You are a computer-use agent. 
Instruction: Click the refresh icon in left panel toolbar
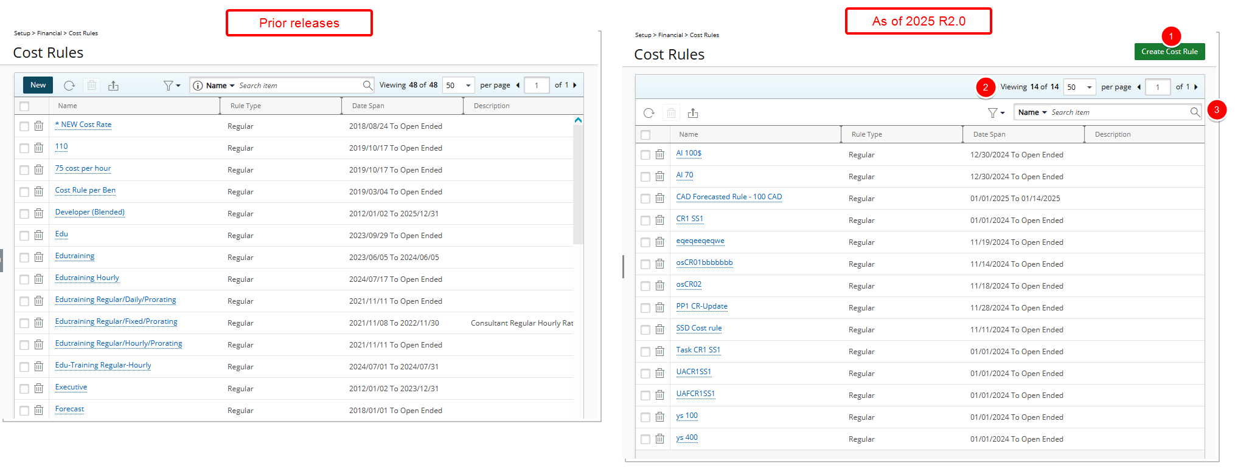[x=69, y=86]
